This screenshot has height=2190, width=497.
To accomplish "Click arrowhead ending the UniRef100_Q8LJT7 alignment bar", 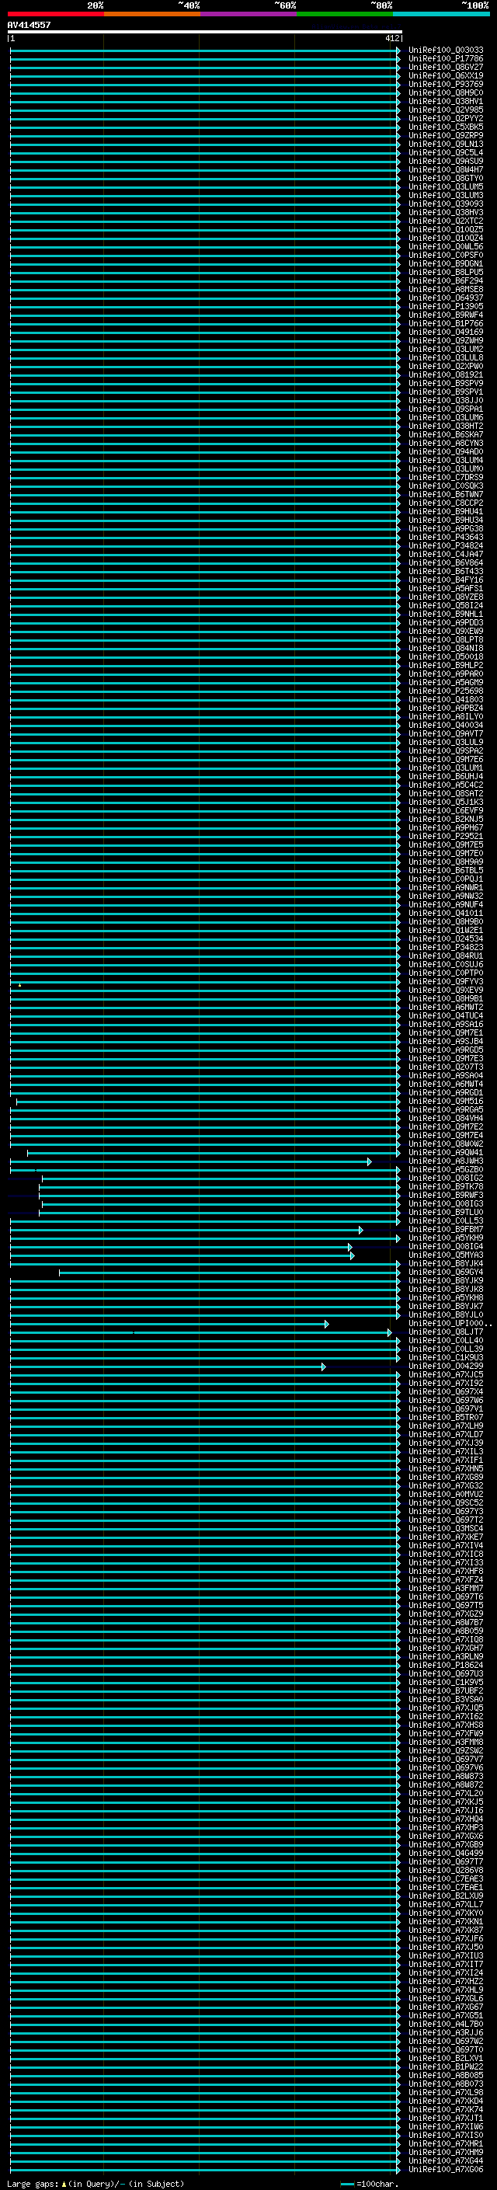I will point(389,1332).
